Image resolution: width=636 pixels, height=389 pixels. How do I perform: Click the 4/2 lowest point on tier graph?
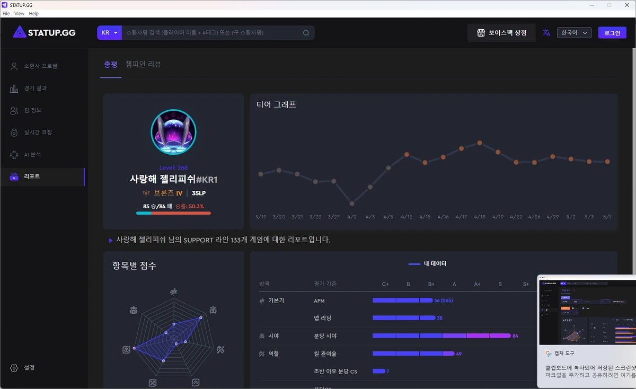pos(352,204)
